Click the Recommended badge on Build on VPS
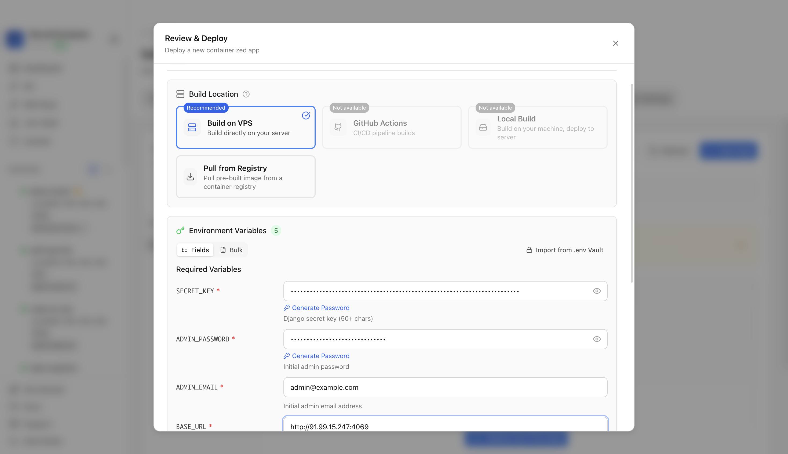The height and width of the screenshot is (454, 788). tap(206, 108)
